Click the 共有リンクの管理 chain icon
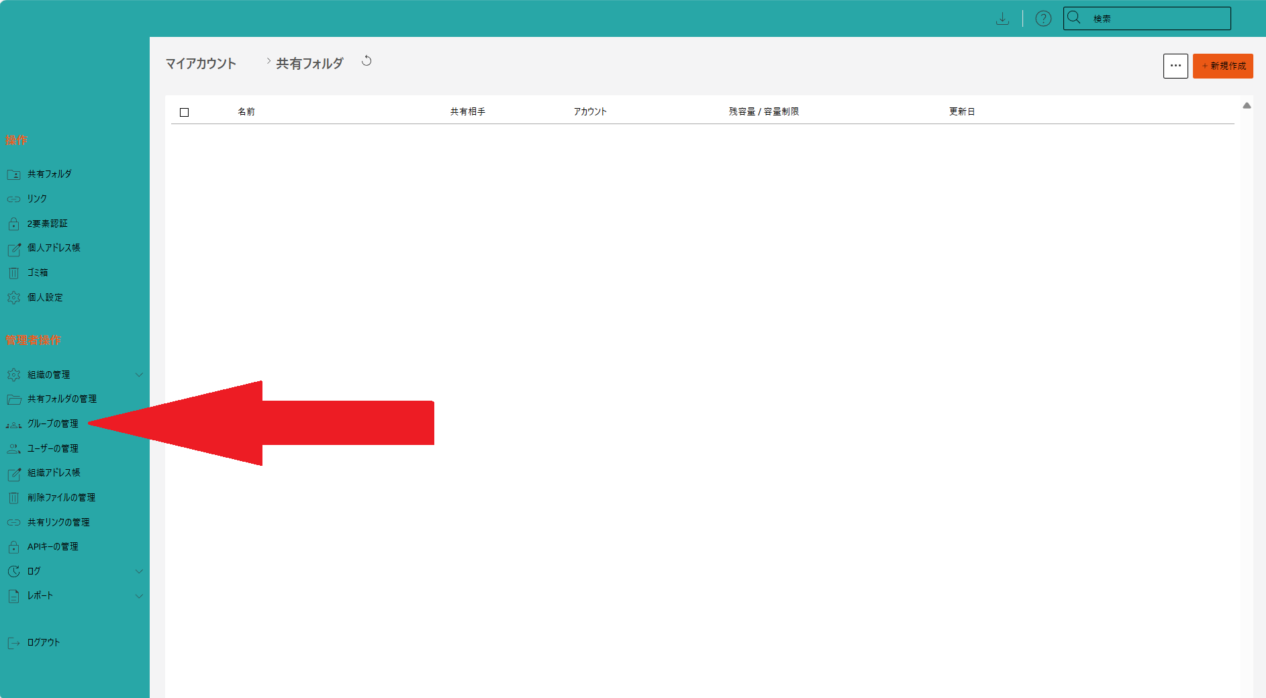The height and width of the screenshot is (698, 1266). (13, 522)
